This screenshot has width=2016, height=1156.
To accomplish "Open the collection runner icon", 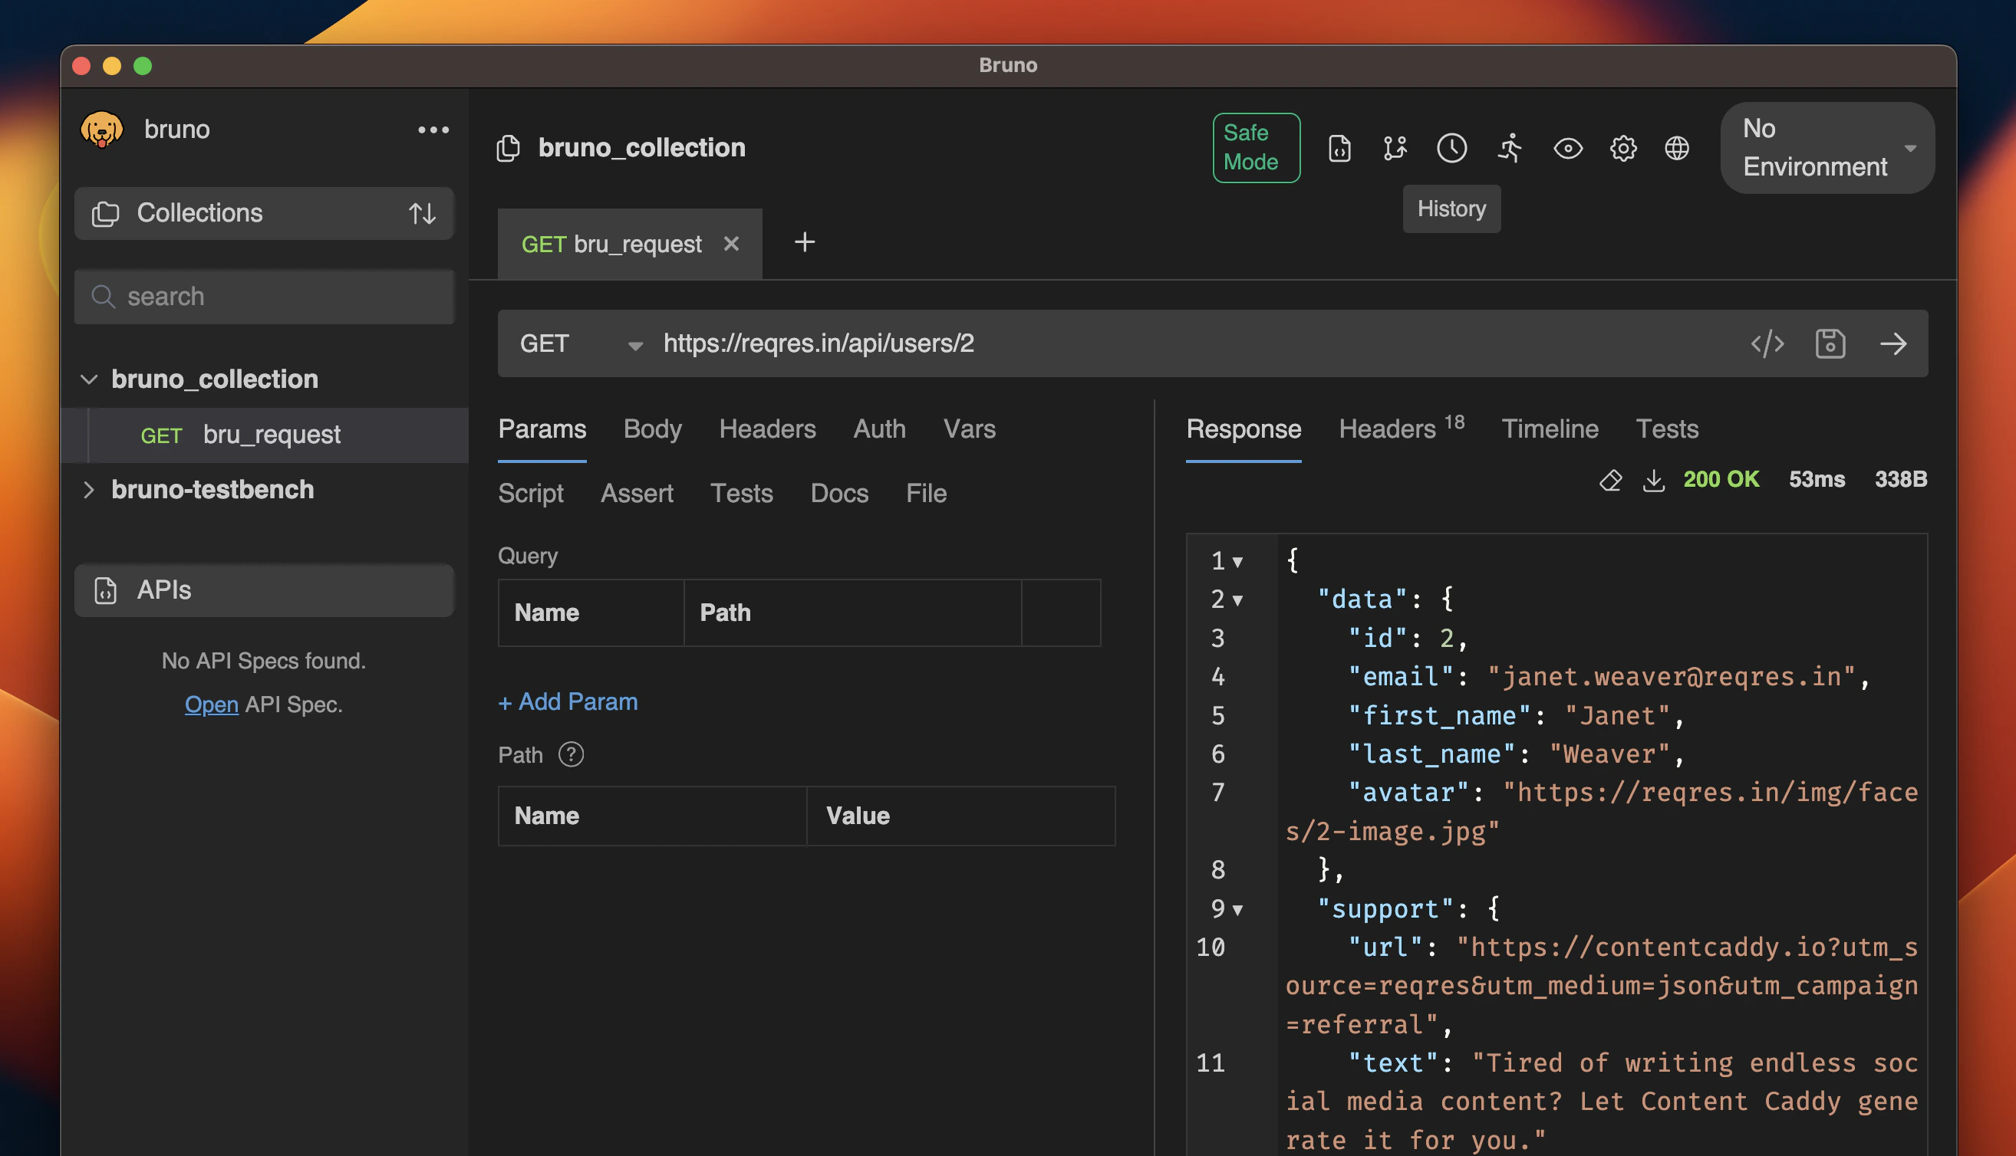I will click(1509, 149).
